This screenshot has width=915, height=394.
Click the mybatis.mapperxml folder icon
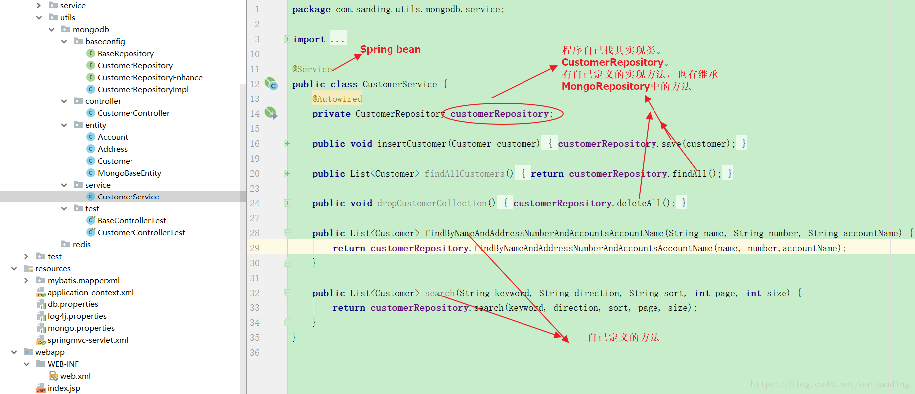[x=41, y=280]
